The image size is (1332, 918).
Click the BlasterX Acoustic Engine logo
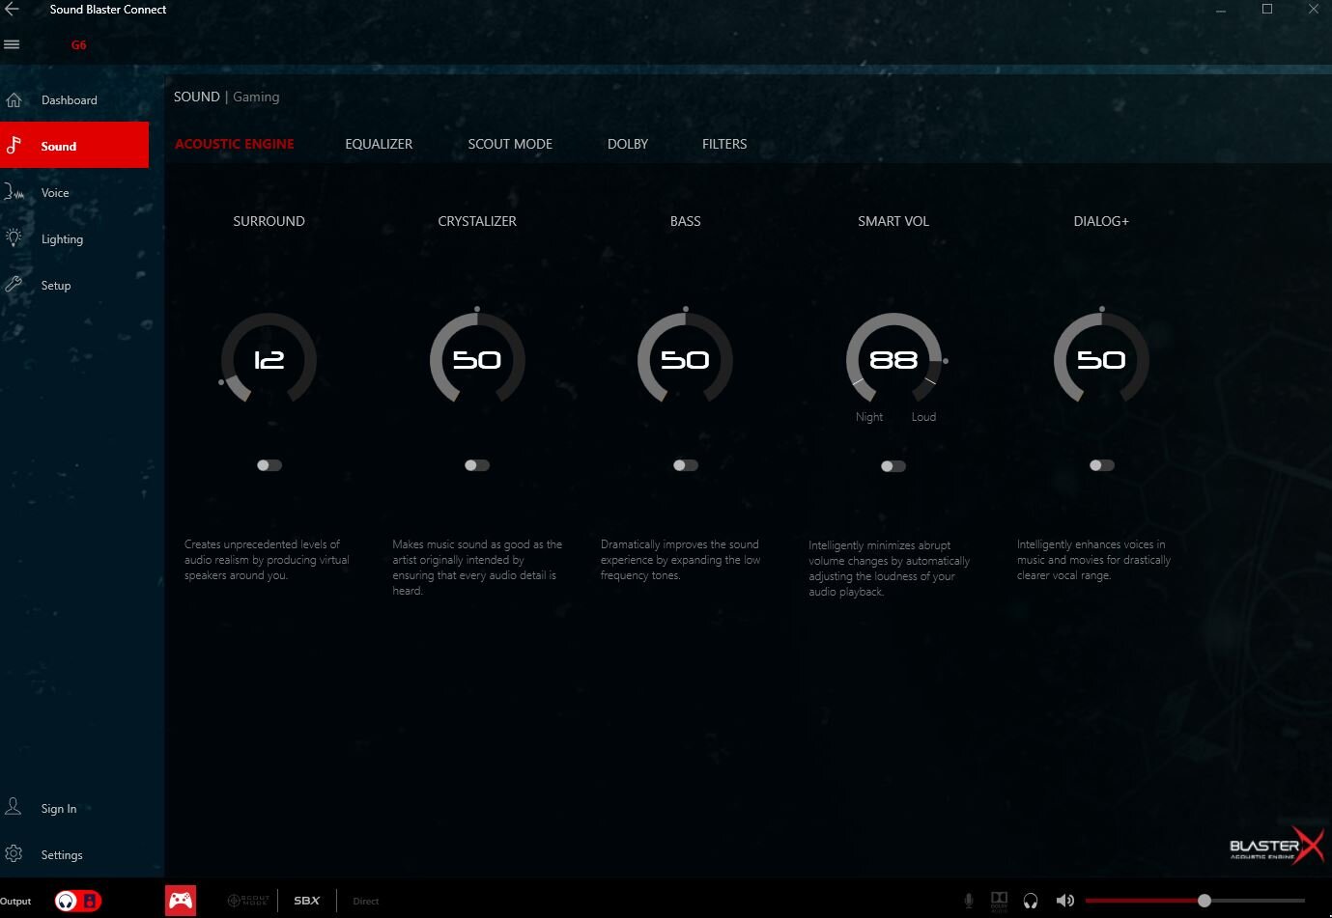pyautogui.click(x=1276, y=847)
